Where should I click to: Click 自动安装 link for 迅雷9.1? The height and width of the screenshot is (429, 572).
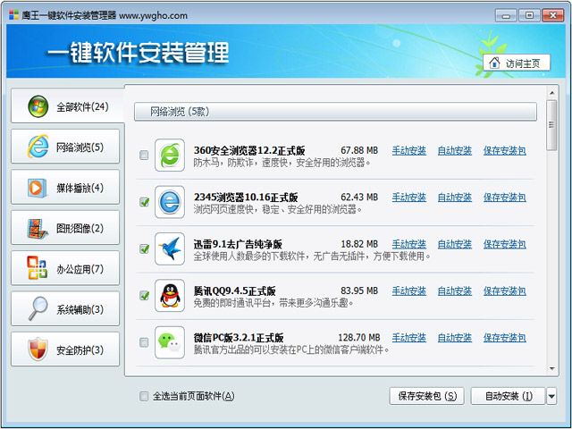pos(455,244)
